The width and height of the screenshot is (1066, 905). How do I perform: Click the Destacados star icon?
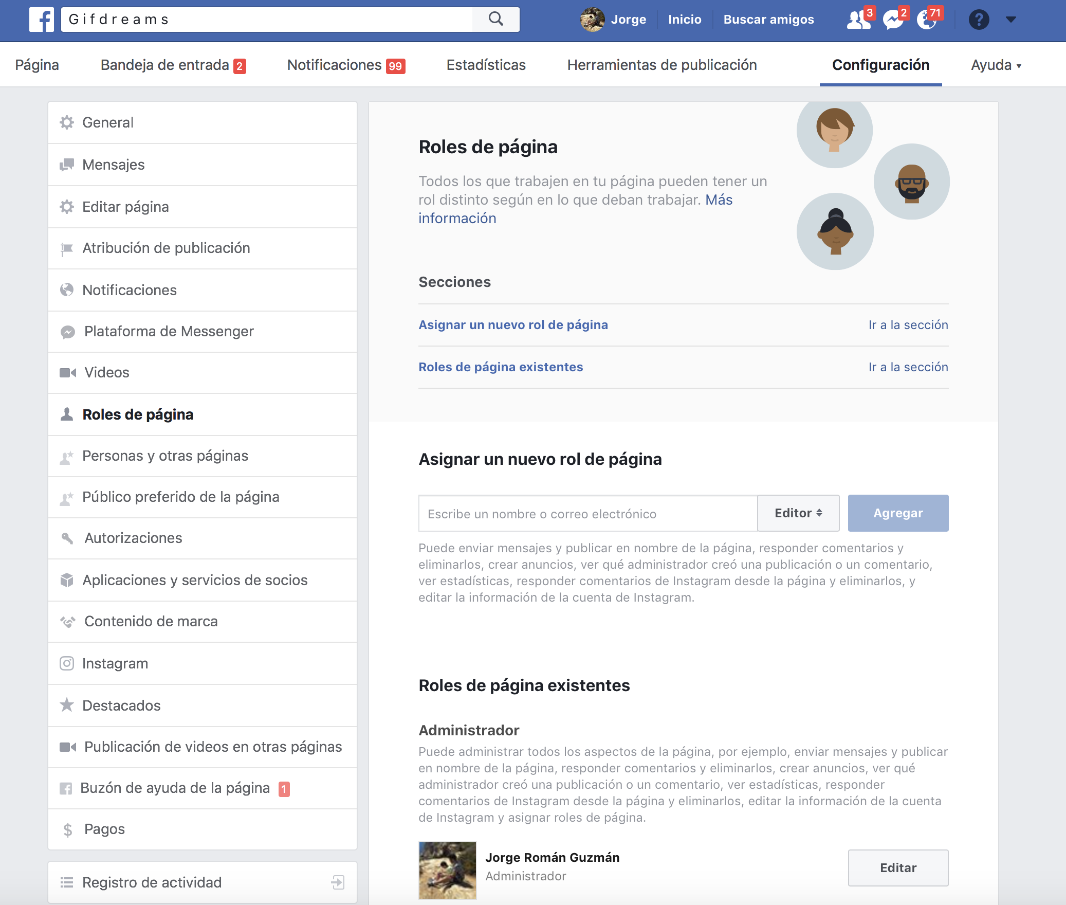67,705
